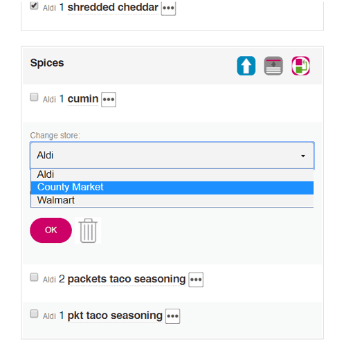Open options for 1 pkt taco seasoning
The image size is (346, 346).
click(x=172, y=316)
